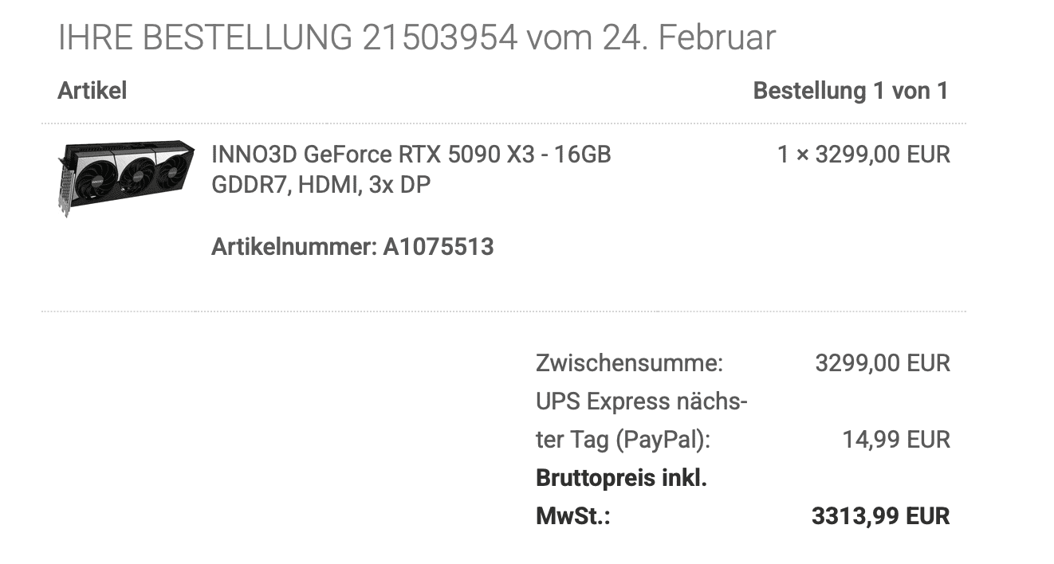The width and height of the screenshot is (1054, 564).
Task: Click order number 21503954 in the heading
Action: pos(440,37)
